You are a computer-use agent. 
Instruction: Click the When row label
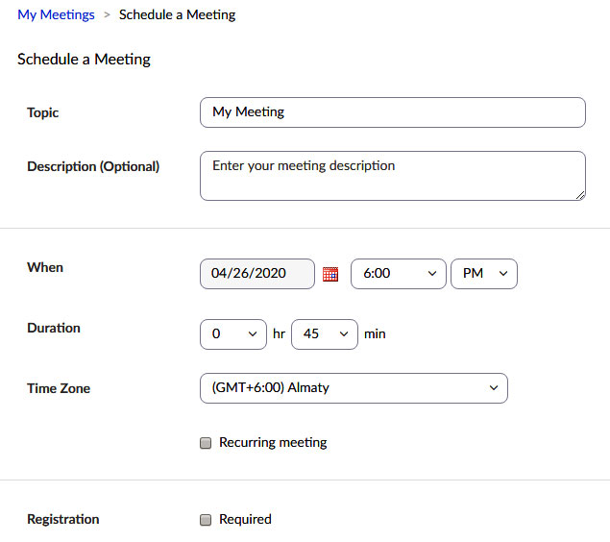click(x=45, y=267)
